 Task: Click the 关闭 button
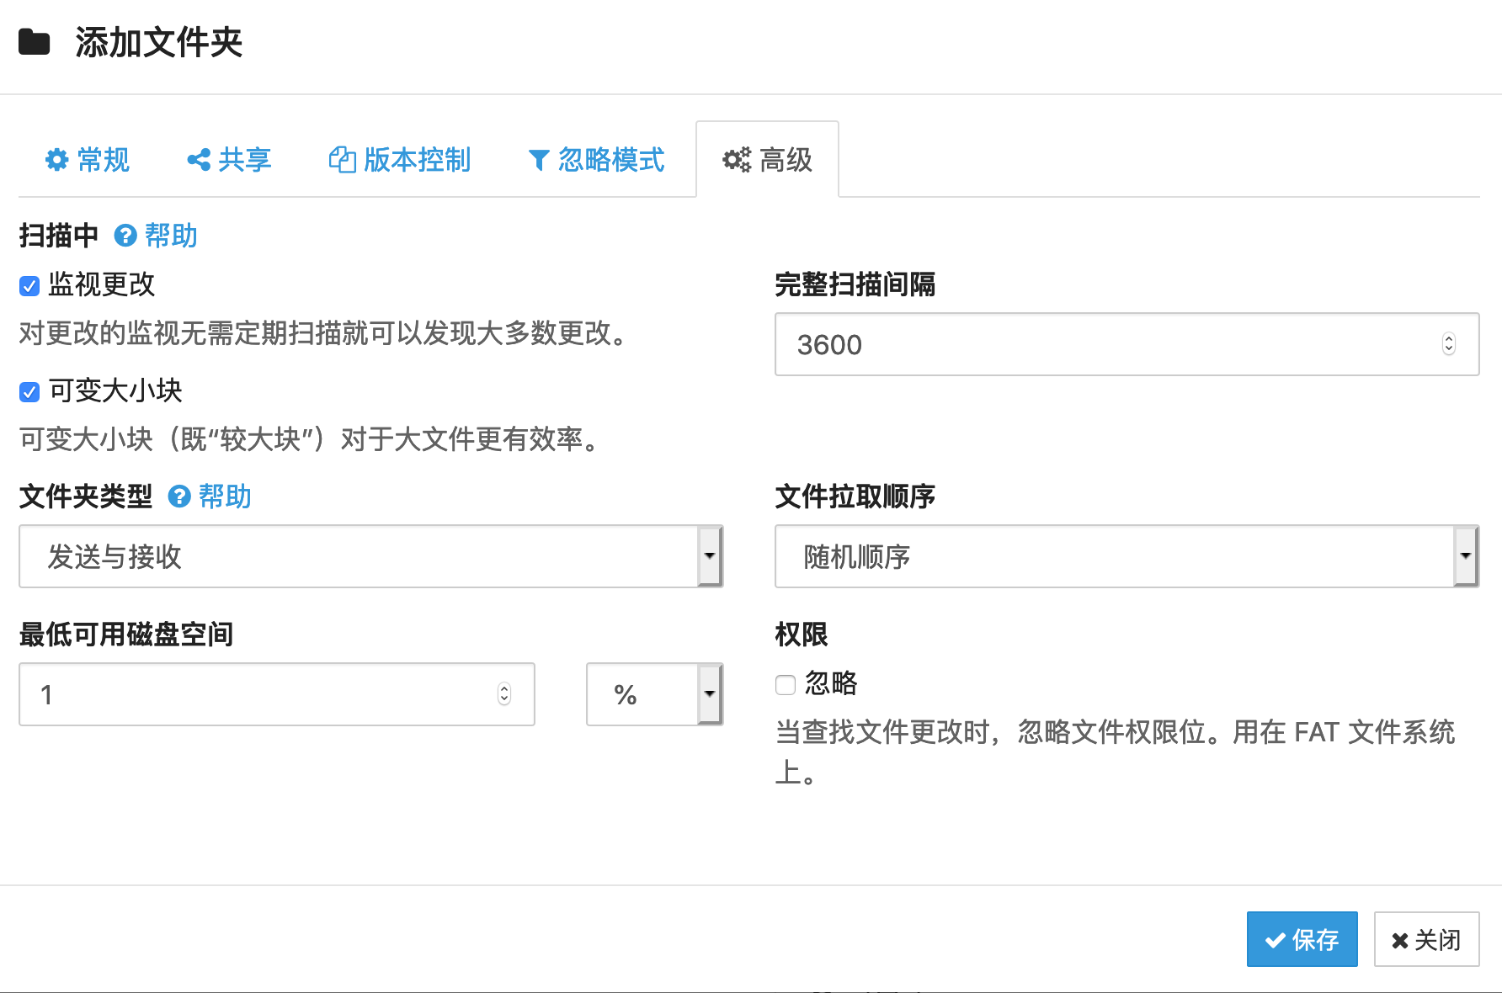click(1426, 939)
